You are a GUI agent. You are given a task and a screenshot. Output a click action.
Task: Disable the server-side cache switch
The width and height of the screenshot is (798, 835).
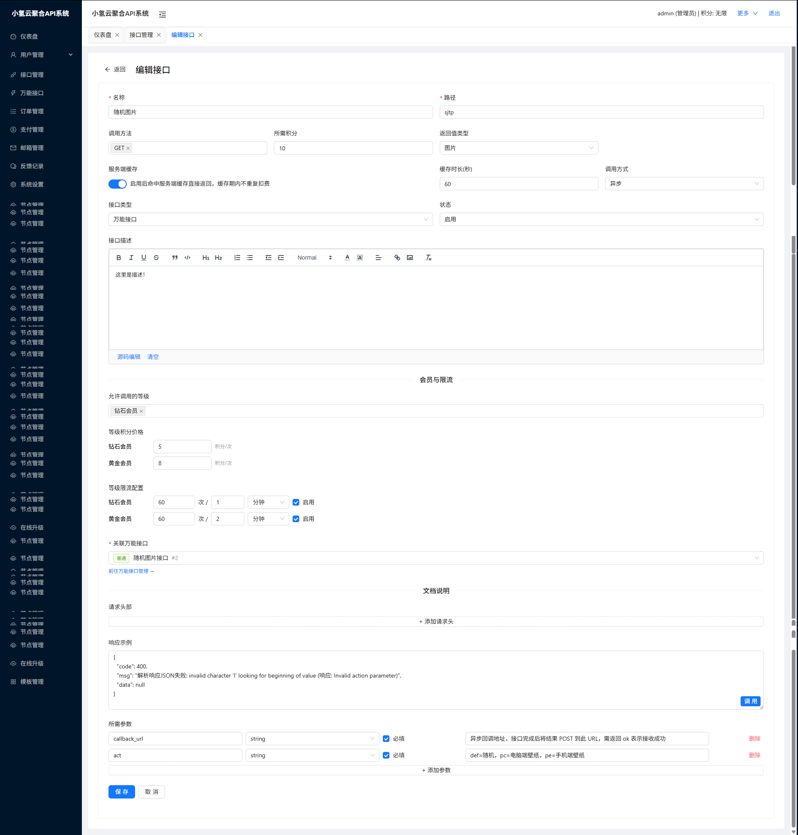coord(117,184)
